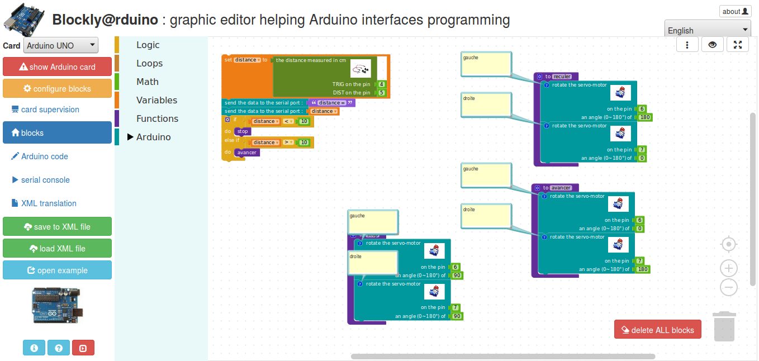Toggle the gear on the if block
This screenshot has height=361, width=759.
pyautogui.click(x=227, y=119)
